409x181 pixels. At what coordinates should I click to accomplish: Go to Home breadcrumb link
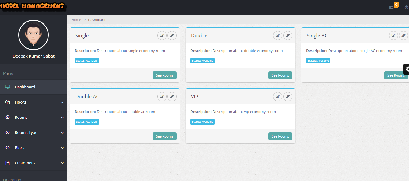pos(76,20)
